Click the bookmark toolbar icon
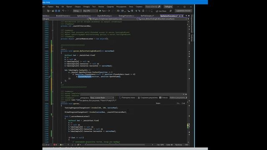The height and width of the screenshot is (150, 267). (x=143, y=11)
